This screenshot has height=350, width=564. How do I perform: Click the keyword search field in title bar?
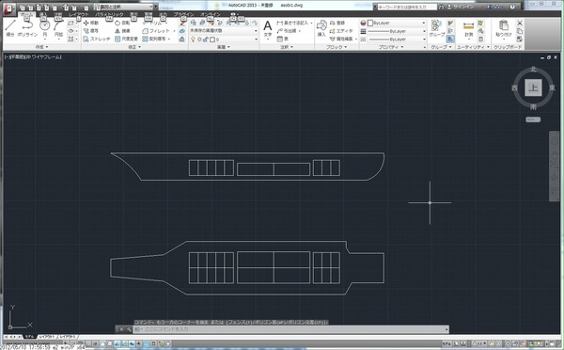point(407,7)
